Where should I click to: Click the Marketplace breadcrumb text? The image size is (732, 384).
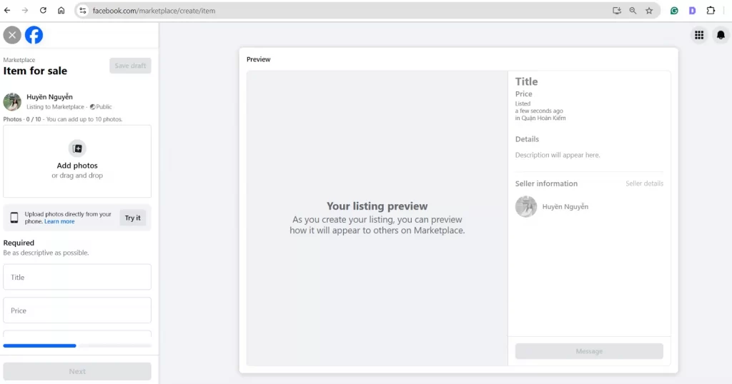click(x=19, y=60)
